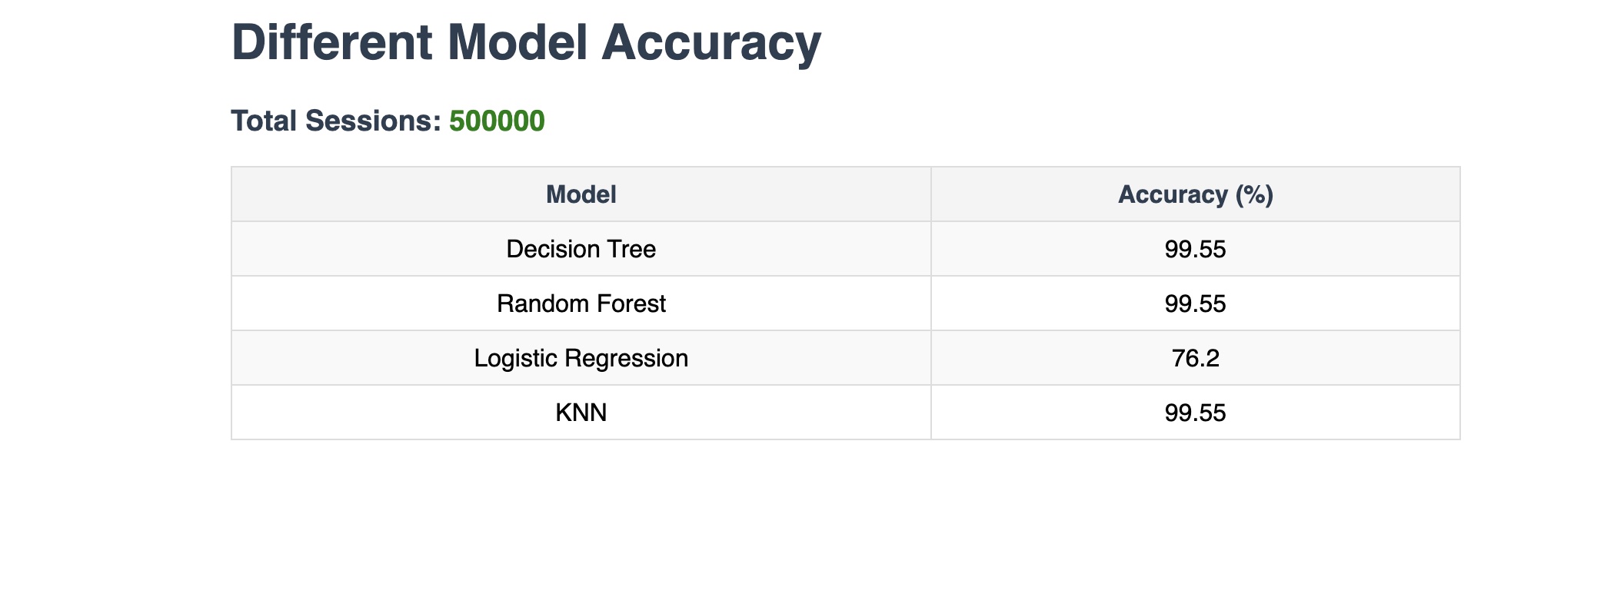
Task: Click the word Different in the page heading
Action: pyautogui.click(x=332, y=43)
